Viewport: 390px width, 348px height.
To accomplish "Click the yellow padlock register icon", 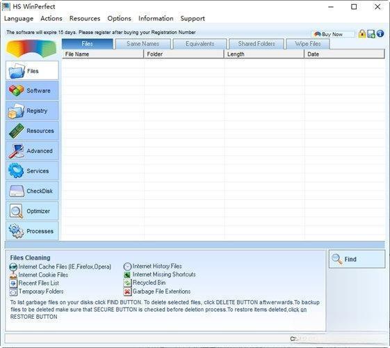I will point(362,33).
